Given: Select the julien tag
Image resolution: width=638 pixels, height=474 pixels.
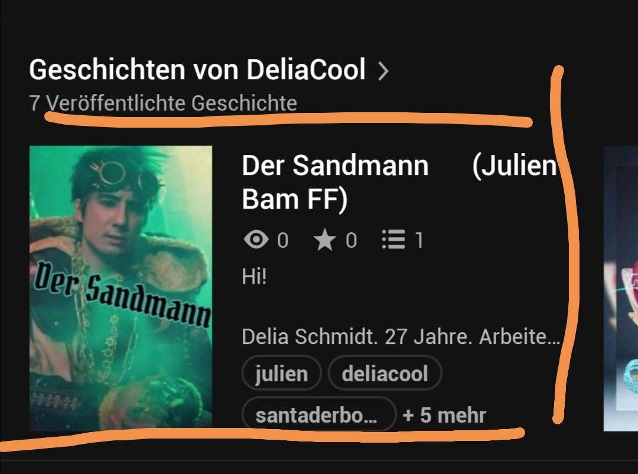Looking at the screenshot, I should point(282,373).
